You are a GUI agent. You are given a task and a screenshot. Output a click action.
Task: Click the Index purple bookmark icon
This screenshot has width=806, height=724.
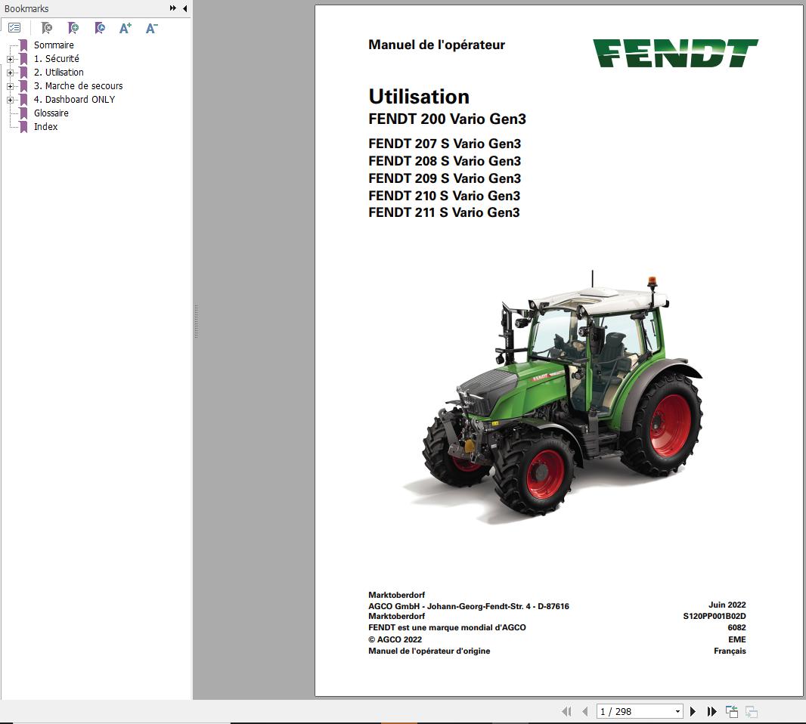click(x=23, y=127)
